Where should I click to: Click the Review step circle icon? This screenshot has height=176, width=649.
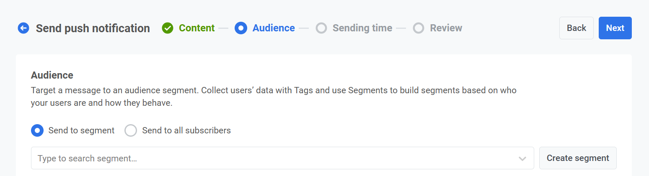coord(419,28)
